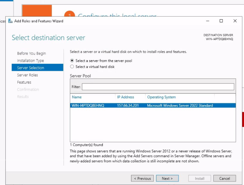This screenshot has height=185, width=244.
Task: Maximize the wizard window
Action: [221, 21]
